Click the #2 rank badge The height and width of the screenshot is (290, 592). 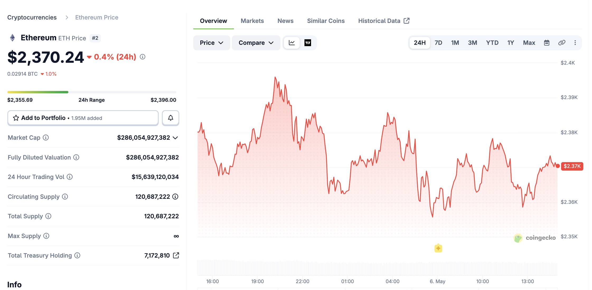pyautogui.click(x=95, y=38)
